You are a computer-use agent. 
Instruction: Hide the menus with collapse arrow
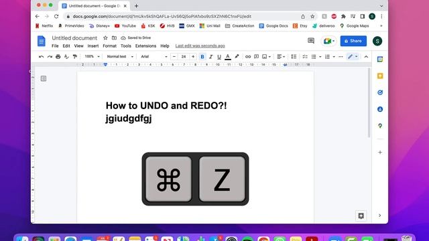[x=366, y=56]
